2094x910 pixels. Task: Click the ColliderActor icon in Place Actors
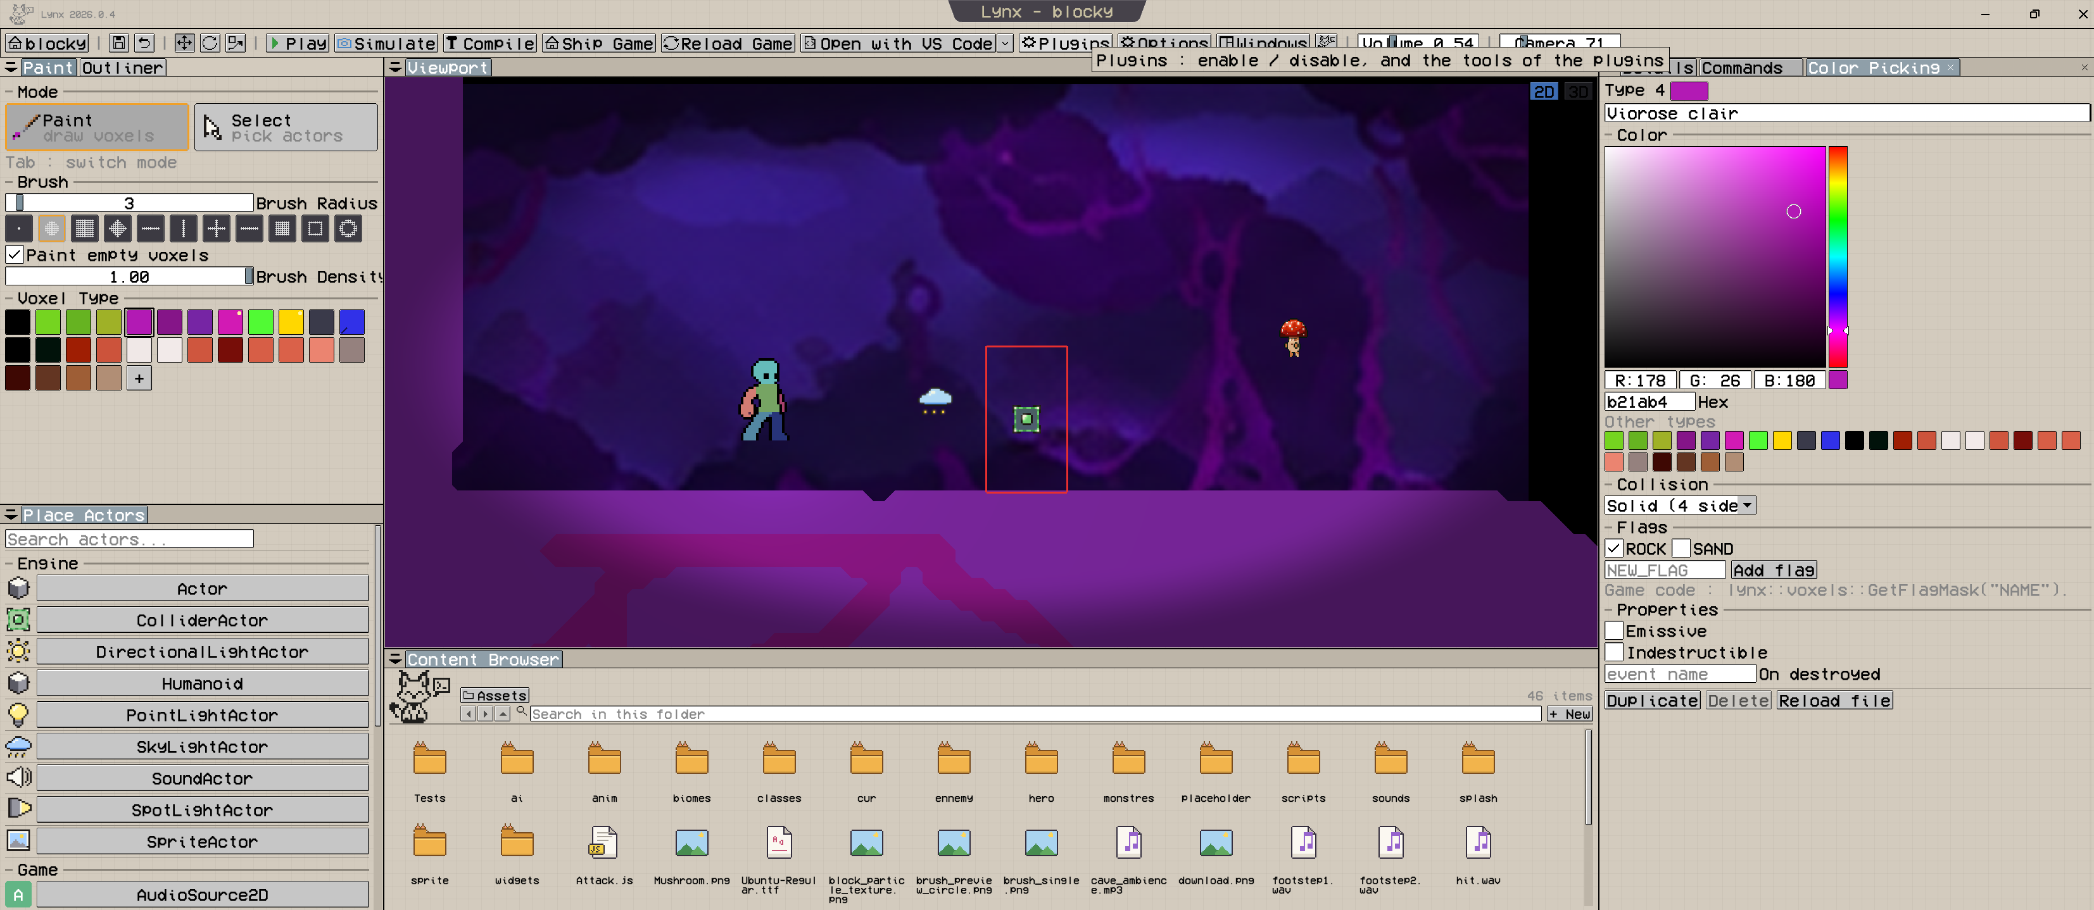point(18,620)
